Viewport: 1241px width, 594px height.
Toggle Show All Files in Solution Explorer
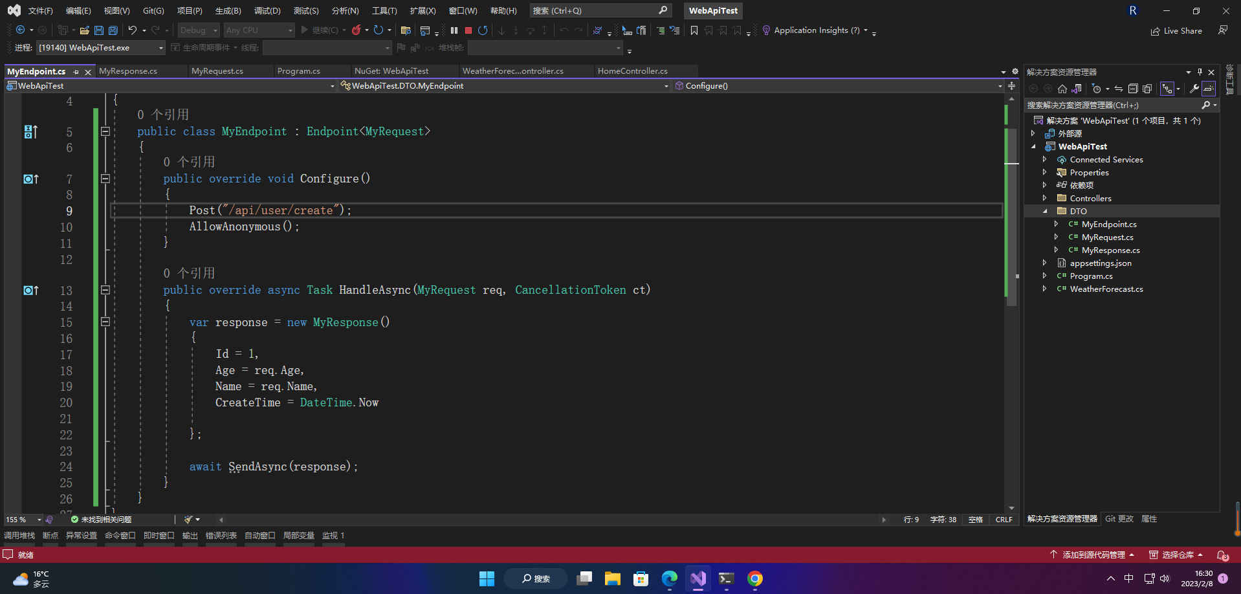click(1147, 89)
